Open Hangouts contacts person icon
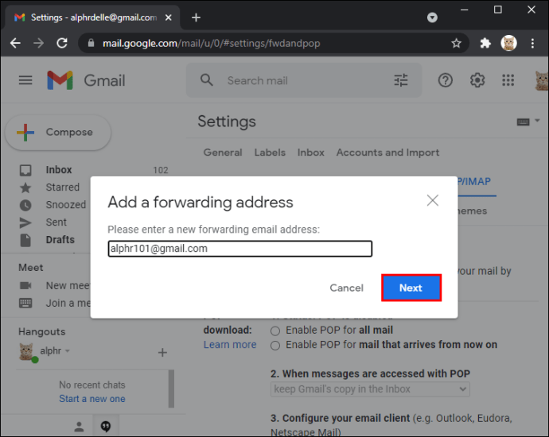549x437 pixels. 79,427
